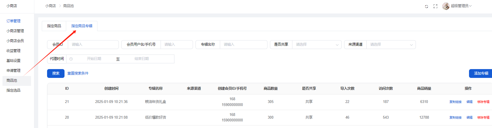Viewport: 492px width, 128px height.
Task: Click the clock icon in date range field
Action: tap(71, 59)
